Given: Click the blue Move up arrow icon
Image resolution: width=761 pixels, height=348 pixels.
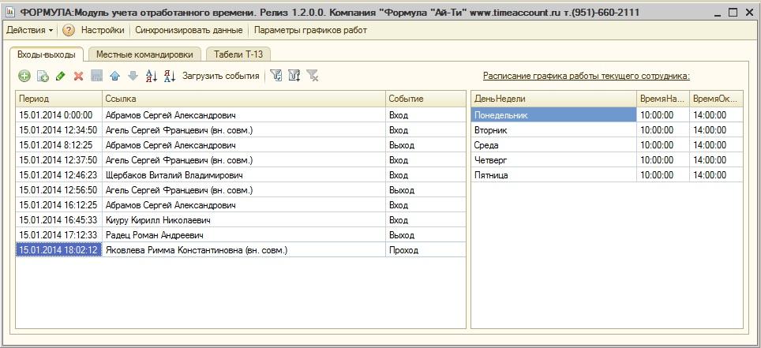Looking at the screenshot, I should (114, 77).
